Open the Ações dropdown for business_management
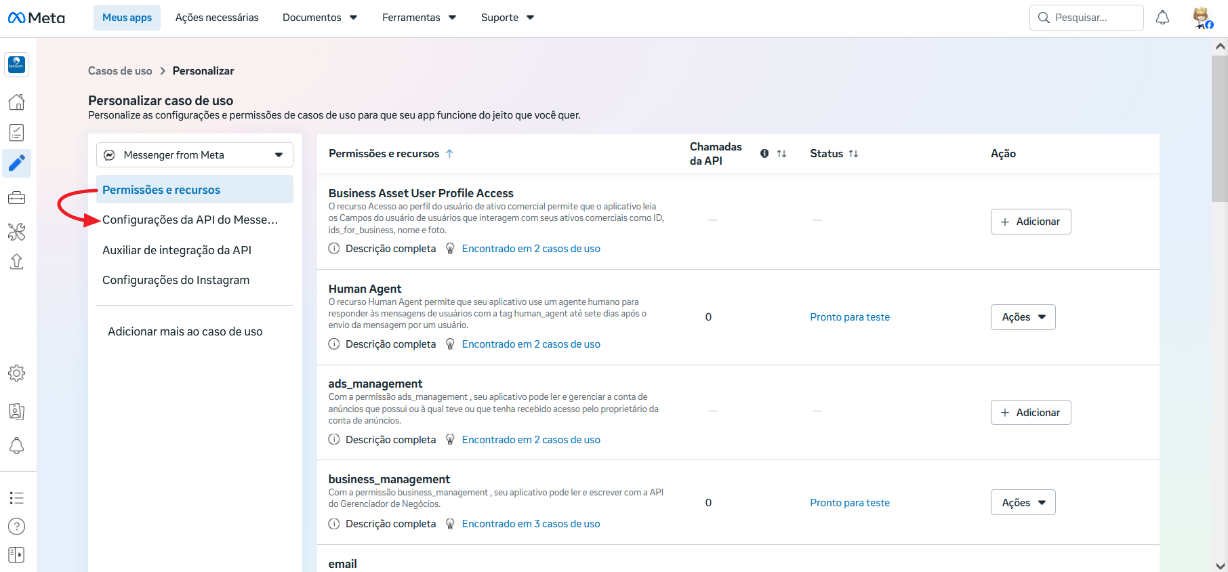1228x572 pixels. (1023, 503)
